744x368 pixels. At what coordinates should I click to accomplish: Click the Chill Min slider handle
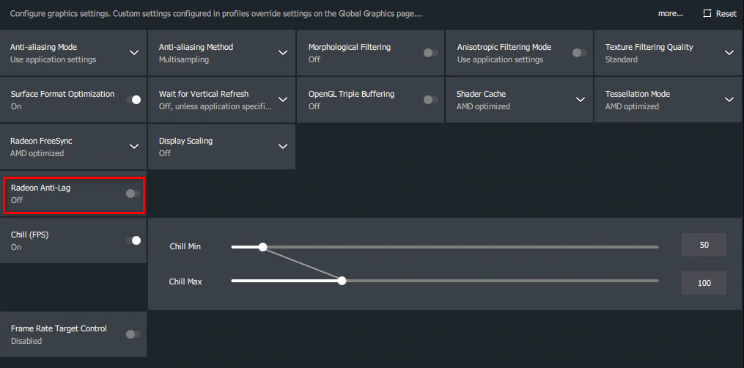(263, 247)
